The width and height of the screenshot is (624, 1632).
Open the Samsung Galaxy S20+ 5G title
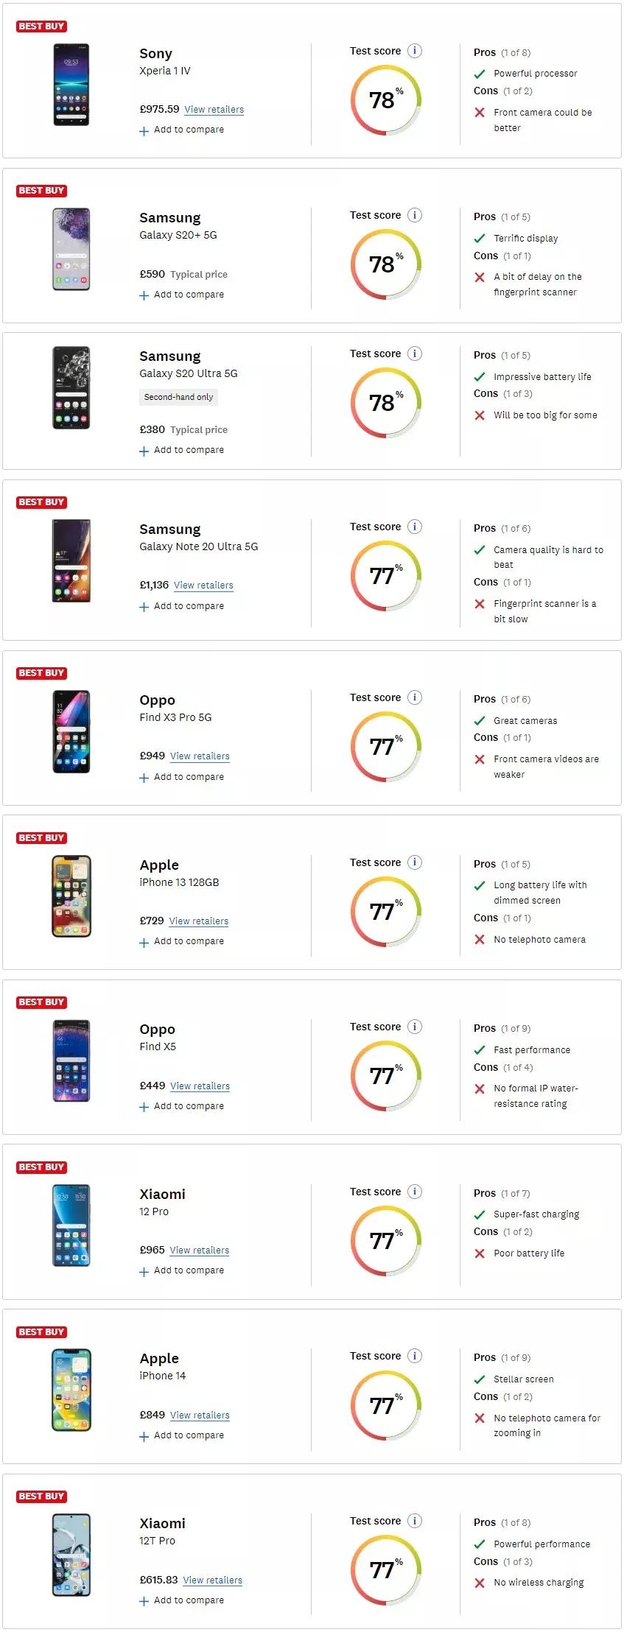point(169,218)
